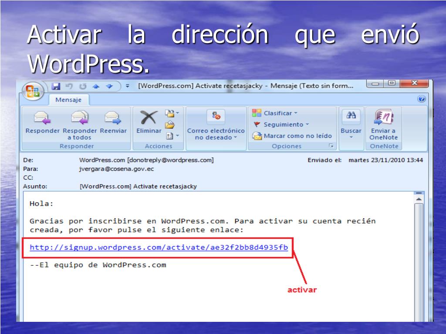Save message with the floppy disk icon
The width and height of the screenshot is (446, 334).
point(56,87)
